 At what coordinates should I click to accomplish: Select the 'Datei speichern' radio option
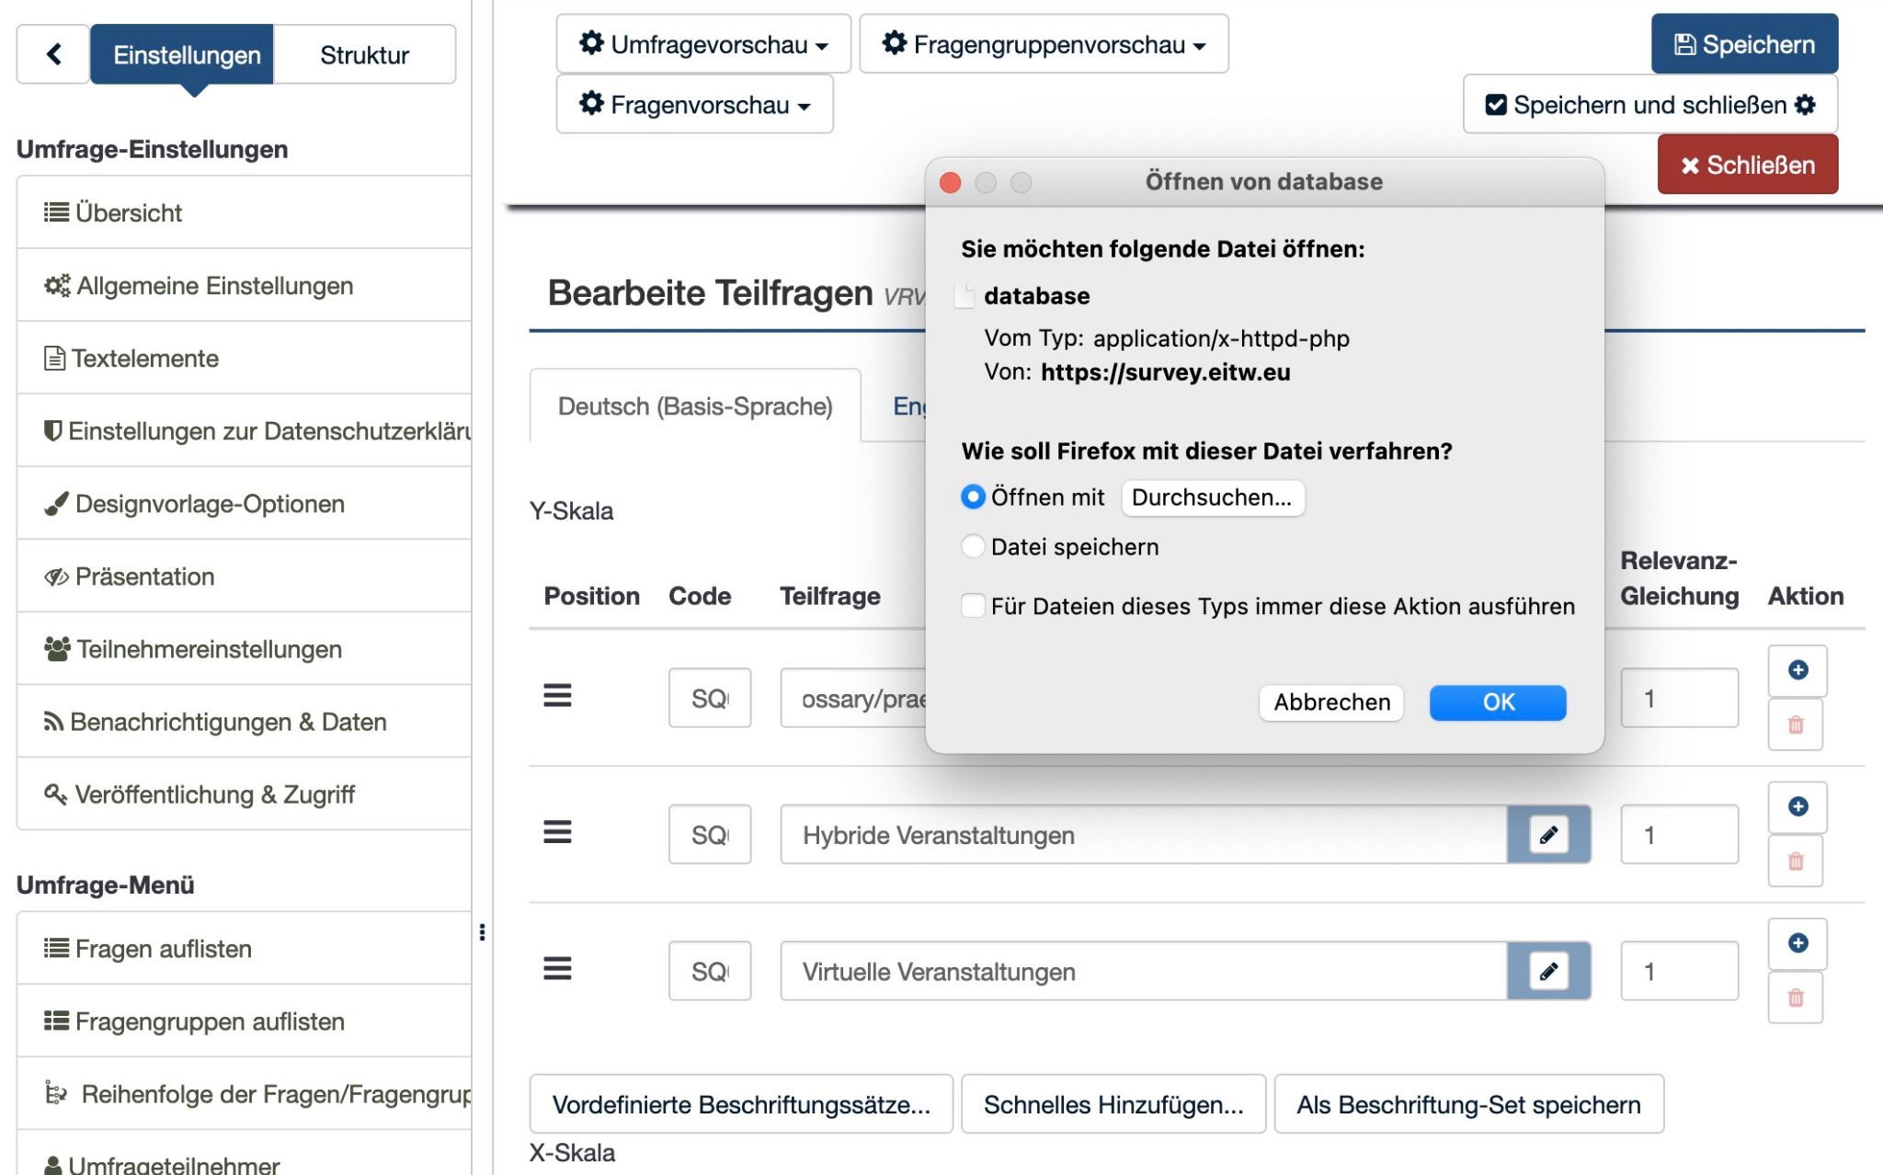pos(973,546)
